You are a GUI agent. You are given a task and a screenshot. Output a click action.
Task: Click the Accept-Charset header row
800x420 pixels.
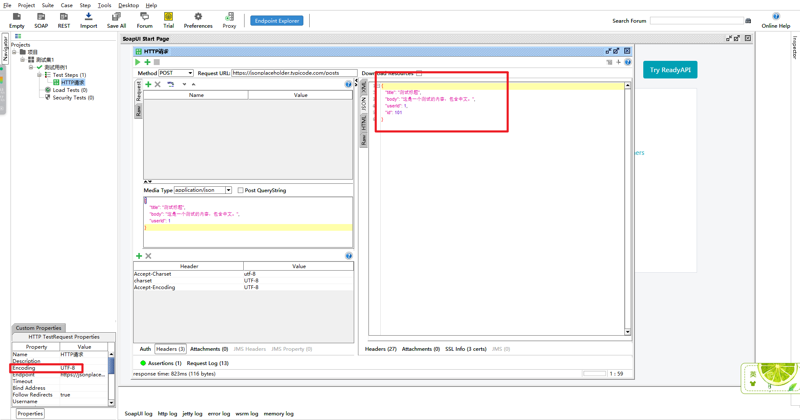click(244, 274)
